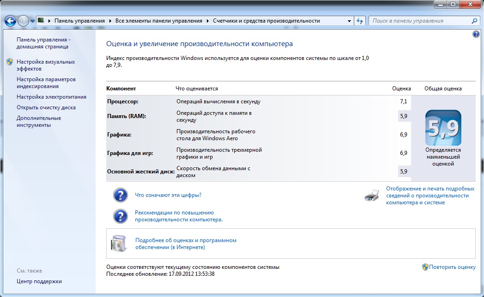The width and height of the screenshot is (484, 297).
Task: Click the printer icon for detailed report
Action: [372, 196]
